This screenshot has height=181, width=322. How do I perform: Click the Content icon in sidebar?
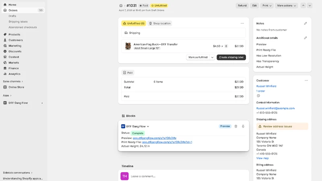click(5, 57)
